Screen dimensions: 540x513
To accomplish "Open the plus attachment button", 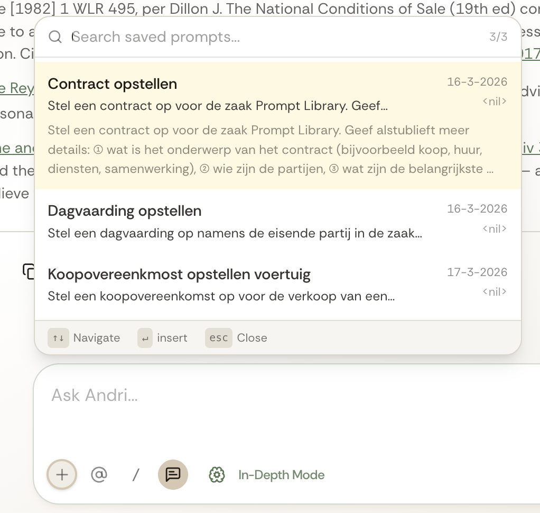I will (62, 474).
